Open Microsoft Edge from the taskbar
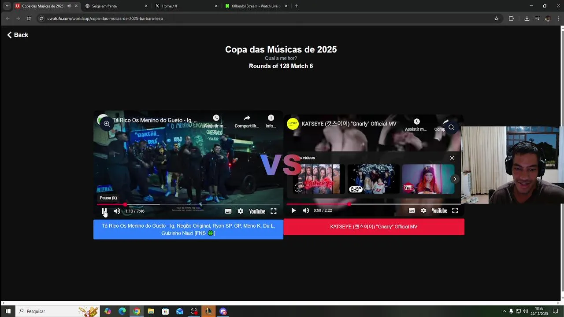This screenshot has width=564, height=317. (122, 311)
